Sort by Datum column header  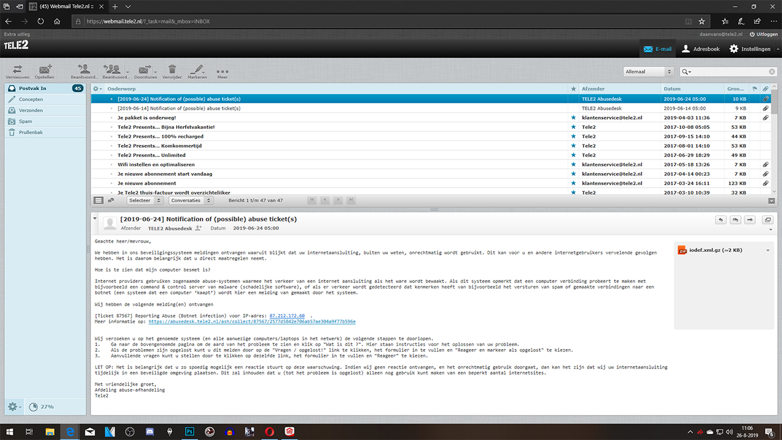pos(693,89)
